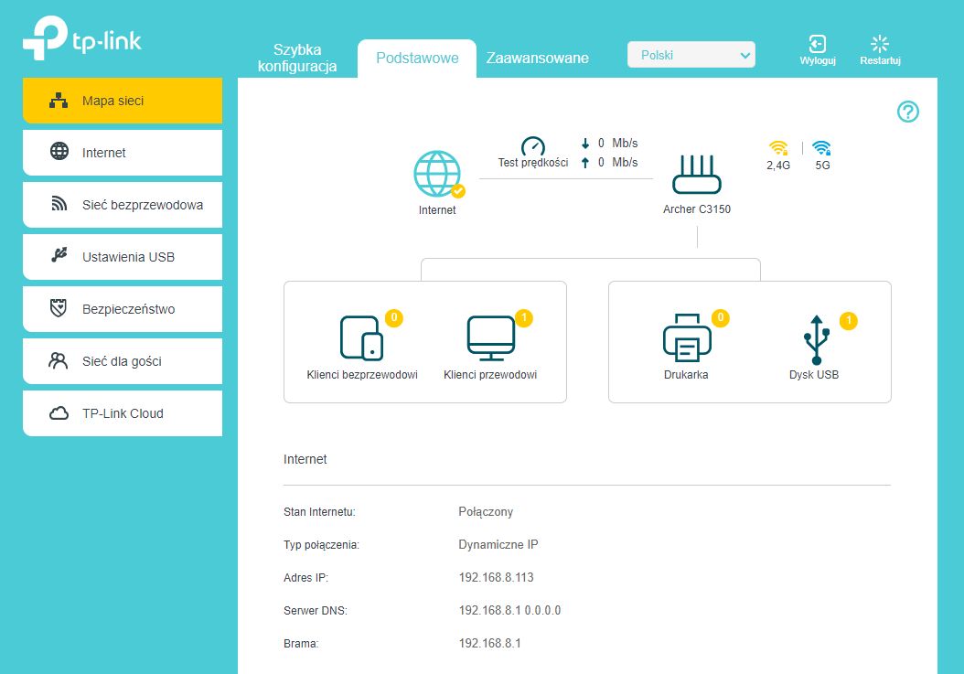Open Sieć dla gości menu item
The height and width of the screenshot is (674, 964).
click(123, 361)
